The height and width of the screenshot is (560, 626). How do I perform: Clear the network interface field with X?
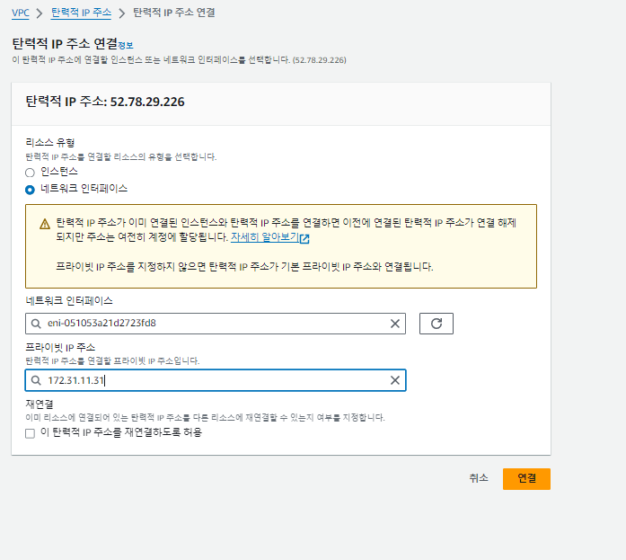pos(394,324)
